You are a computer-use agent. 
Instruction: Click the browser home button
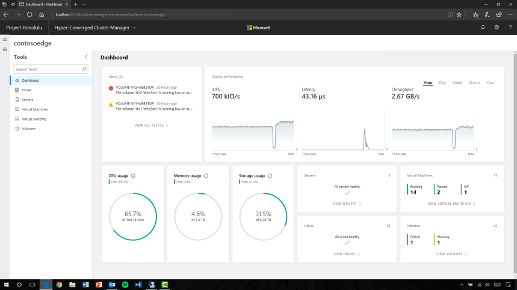point(42,14)
